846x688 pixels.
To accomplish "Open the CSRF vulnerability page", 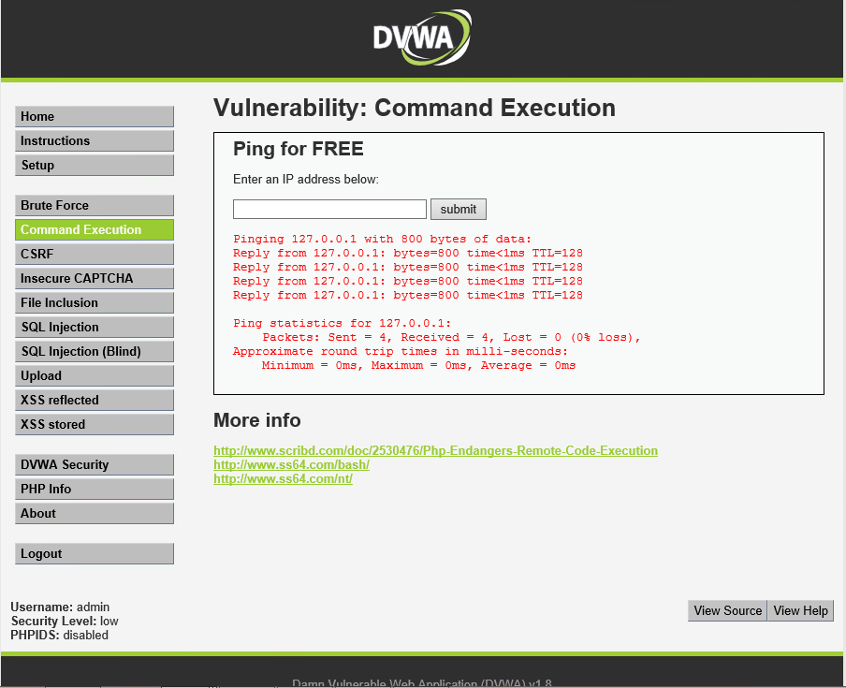I will (x=95, y=255).
